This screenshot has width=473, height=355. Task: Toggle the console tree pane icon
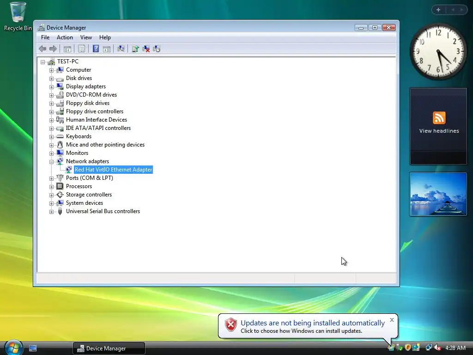tap(67, 49)
